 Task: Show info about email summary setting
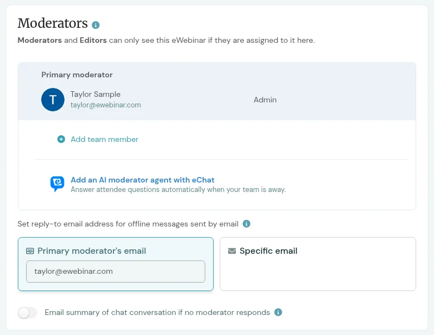278,312
